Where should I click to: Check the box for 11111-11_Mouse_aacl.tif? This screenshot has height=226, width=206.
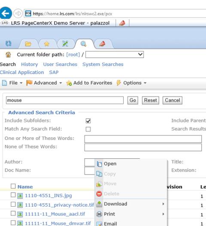tap(13, 214)
